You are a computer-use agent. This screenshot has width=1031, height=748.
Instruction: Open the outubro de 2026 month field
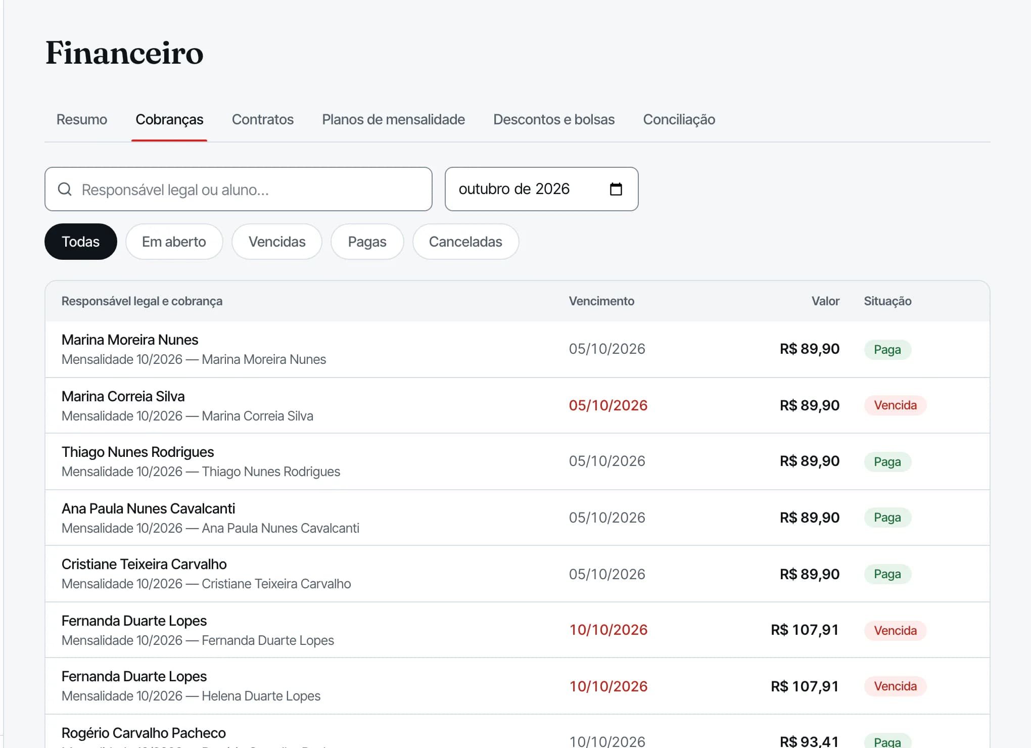click(x=541, y=189)
